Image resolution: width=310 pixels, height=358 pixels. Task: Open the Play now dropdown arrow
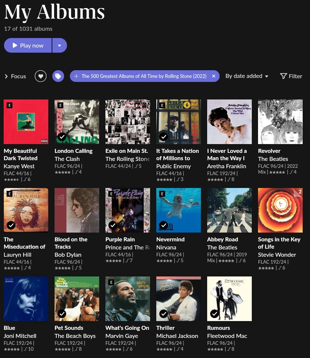(x=59, y=45)
